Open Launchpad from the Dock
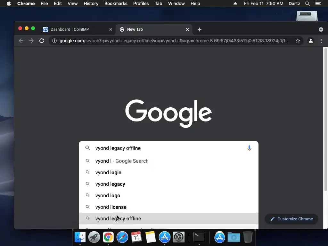The width and height of the screenshot is (328, 246). 94,237
